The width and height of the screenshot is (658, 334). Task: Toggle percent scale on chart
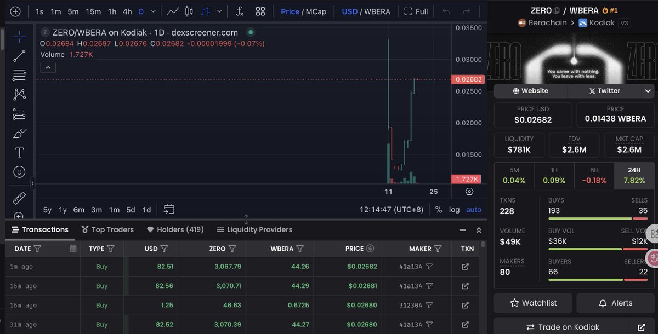coord(439,209)
